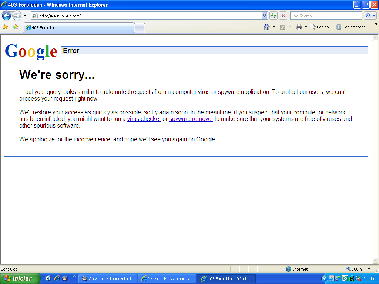Run search with the magnifier icon
This screenshot has height=284, width=379.
[x=368, y=16]
